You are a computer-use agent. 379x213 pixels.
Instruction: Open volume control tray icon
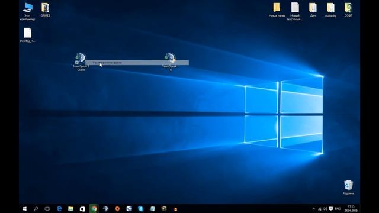tap(325, 209)
